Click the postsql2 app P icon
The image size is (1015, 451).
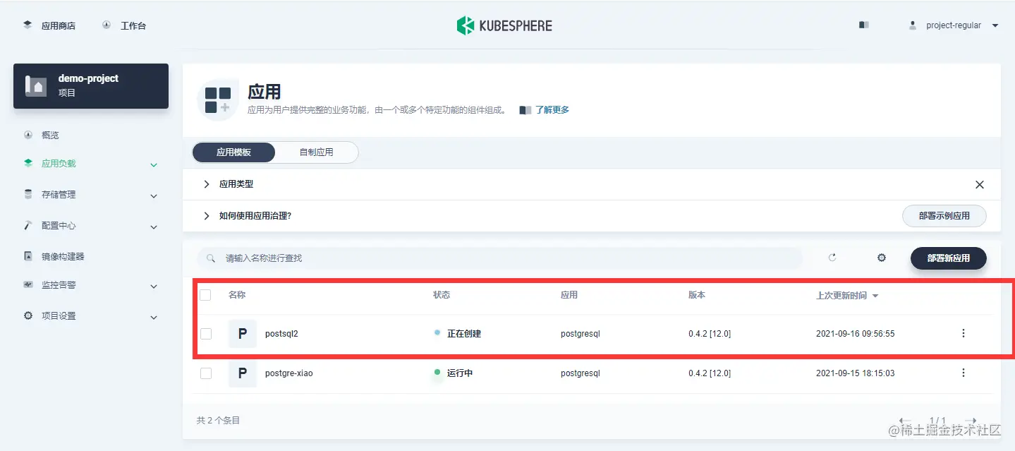coord(243,334)
